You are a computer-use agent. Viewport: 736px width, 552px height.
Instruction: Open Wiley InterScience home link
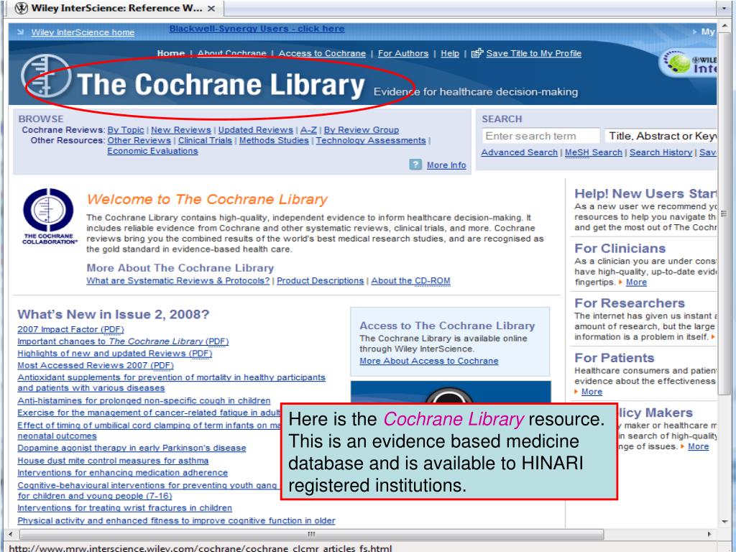click(83, 32)
